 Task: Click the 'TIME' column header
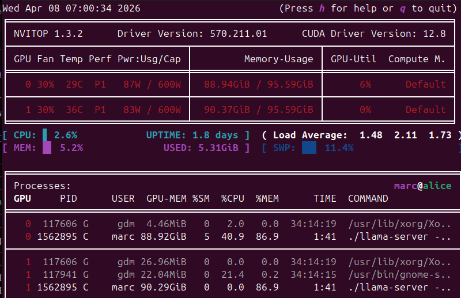pos(325,198)
